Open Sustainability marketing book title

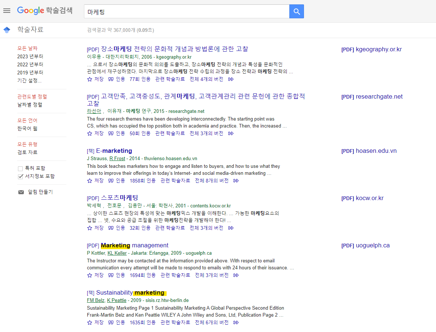[131, 292]
